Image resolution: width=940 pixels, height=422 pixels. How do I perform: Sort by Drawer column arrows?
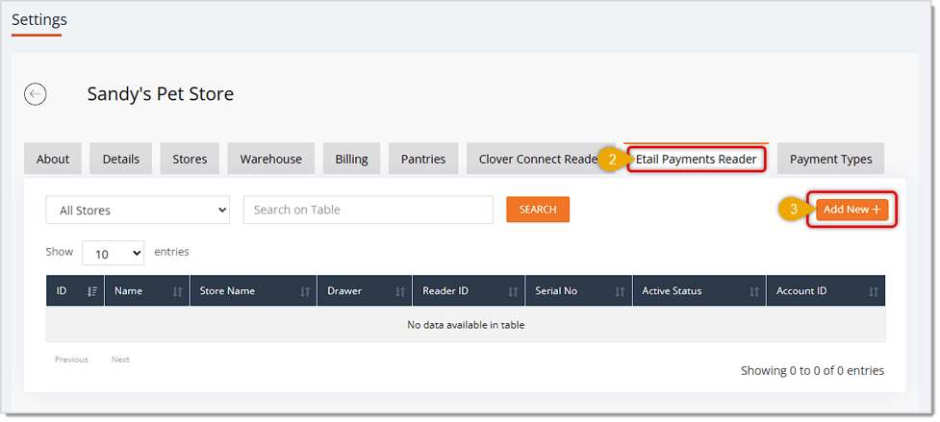(400, 291)
